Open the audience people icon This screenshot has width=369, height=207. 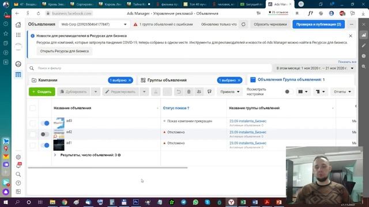[199, 92]
